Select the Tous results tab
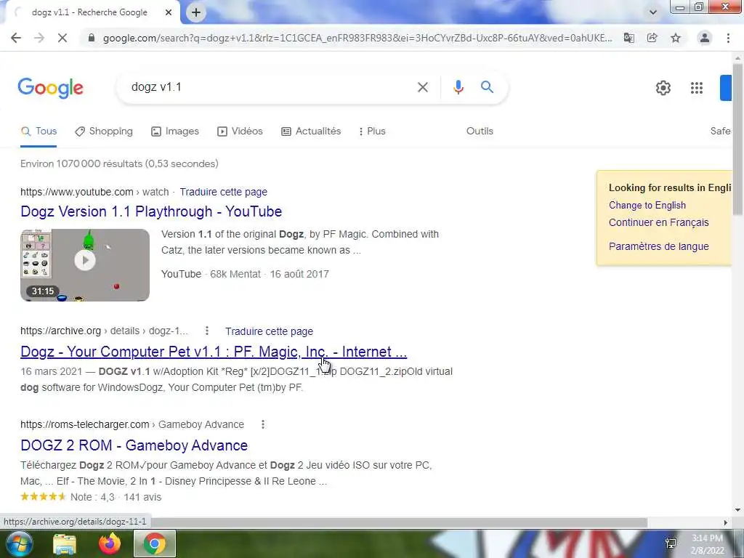The image size is (744, 558). click(39, 132)
